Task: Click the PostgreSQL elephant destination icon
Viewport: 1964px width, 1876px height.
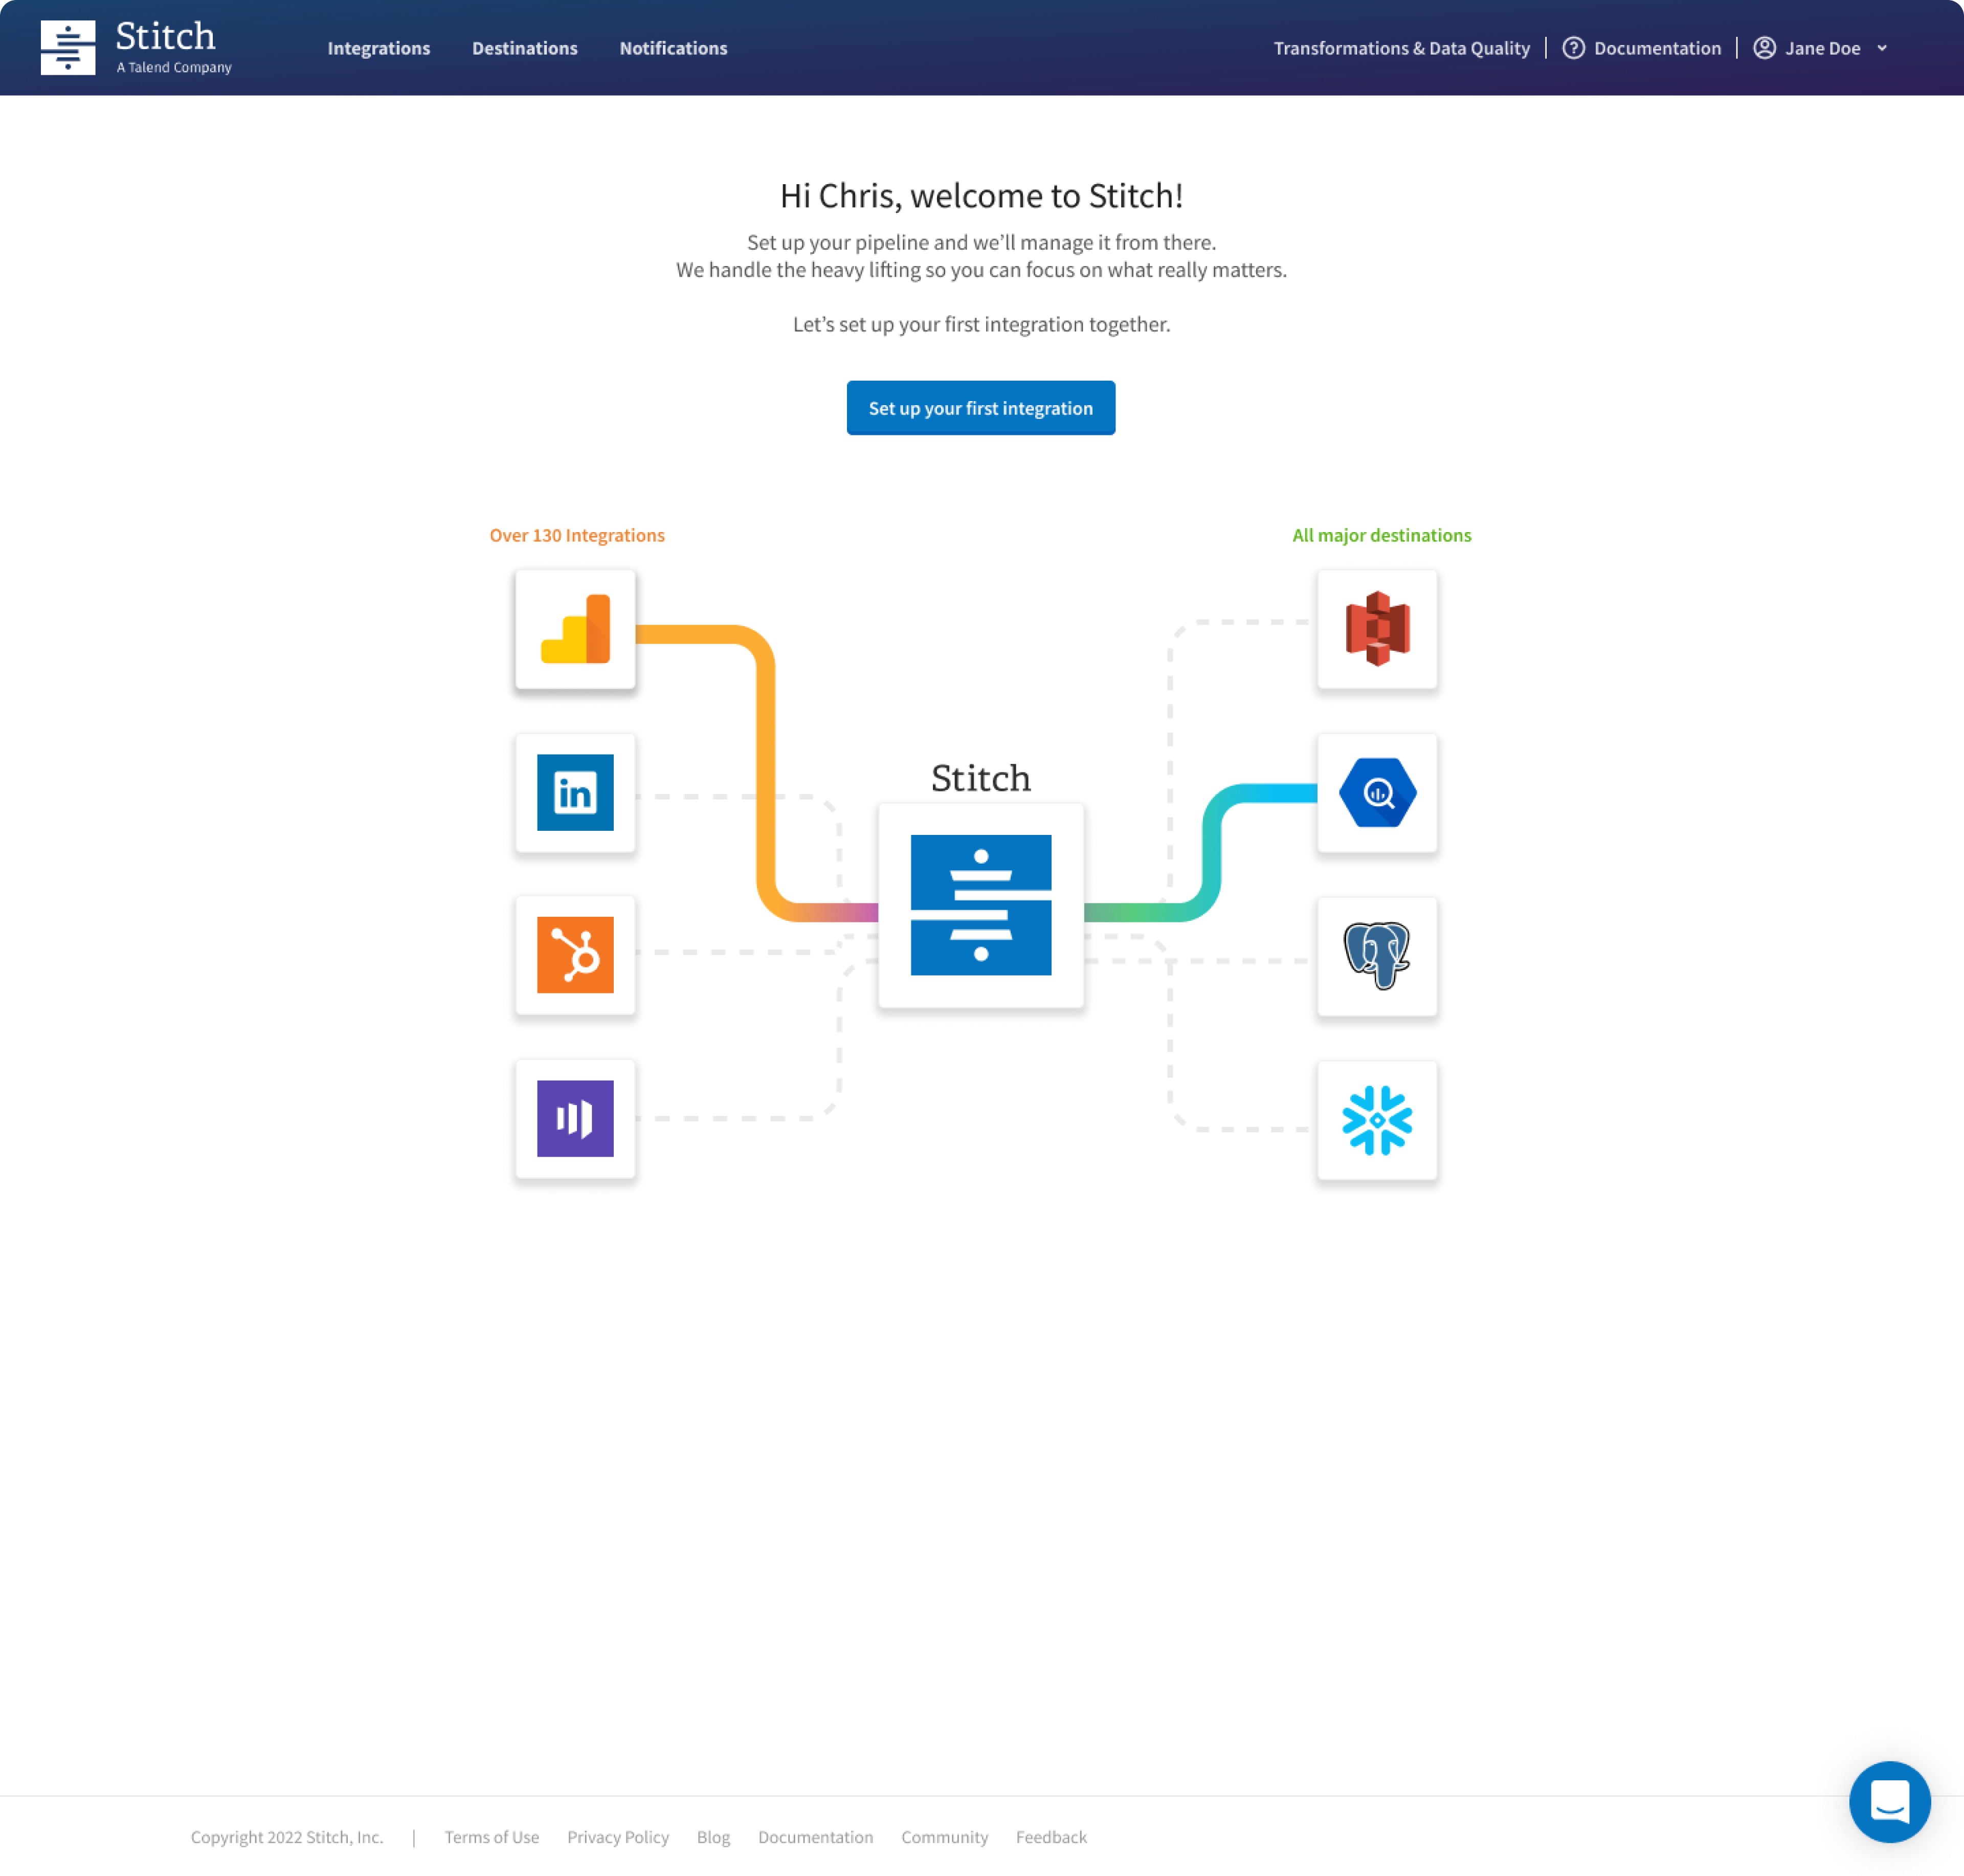Action: (x=1376, y=955)
